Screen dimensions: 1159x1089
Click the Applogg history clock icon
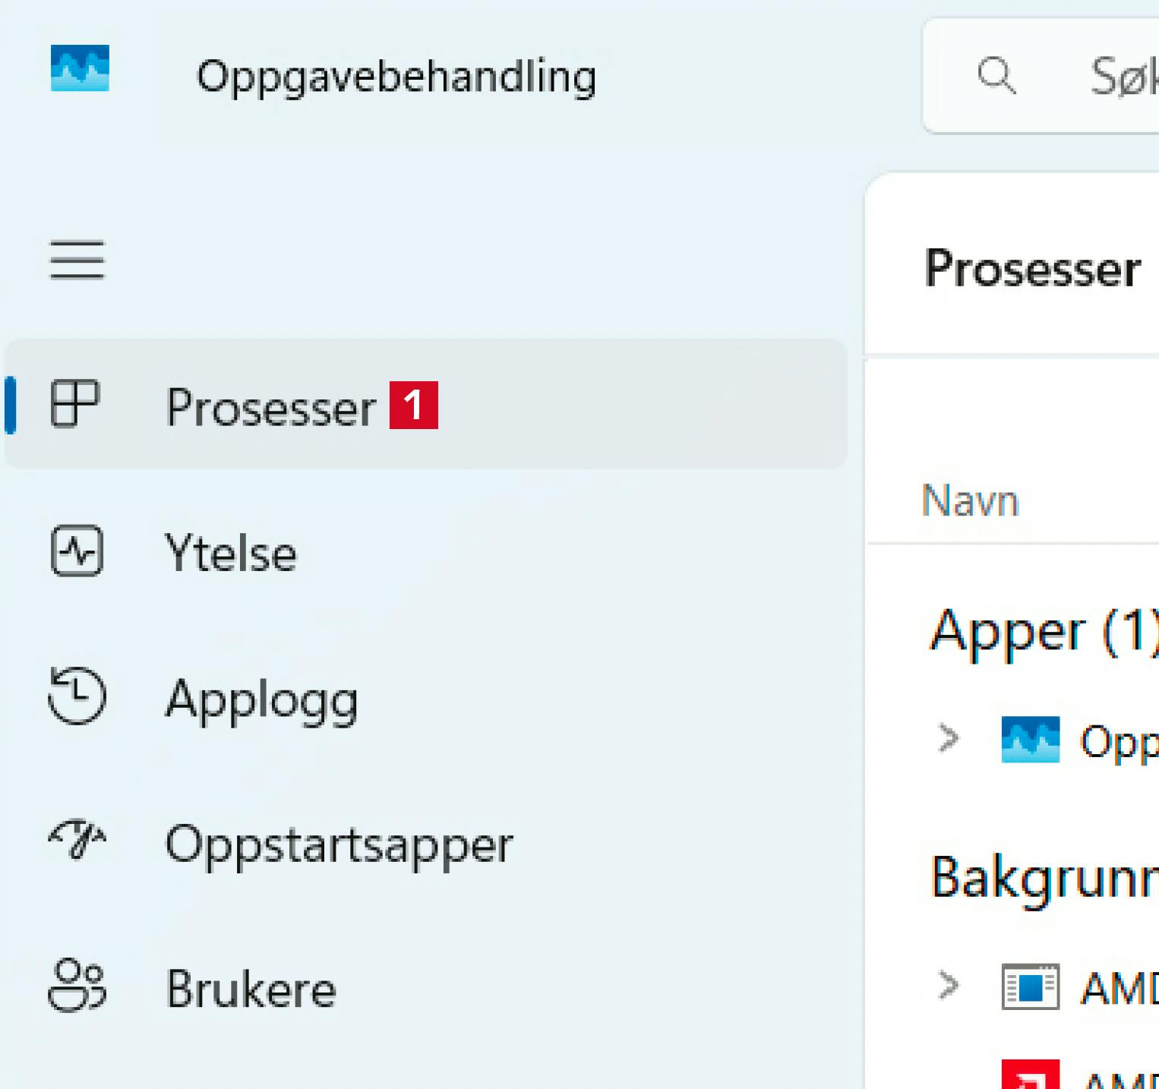tap(77, 696)
